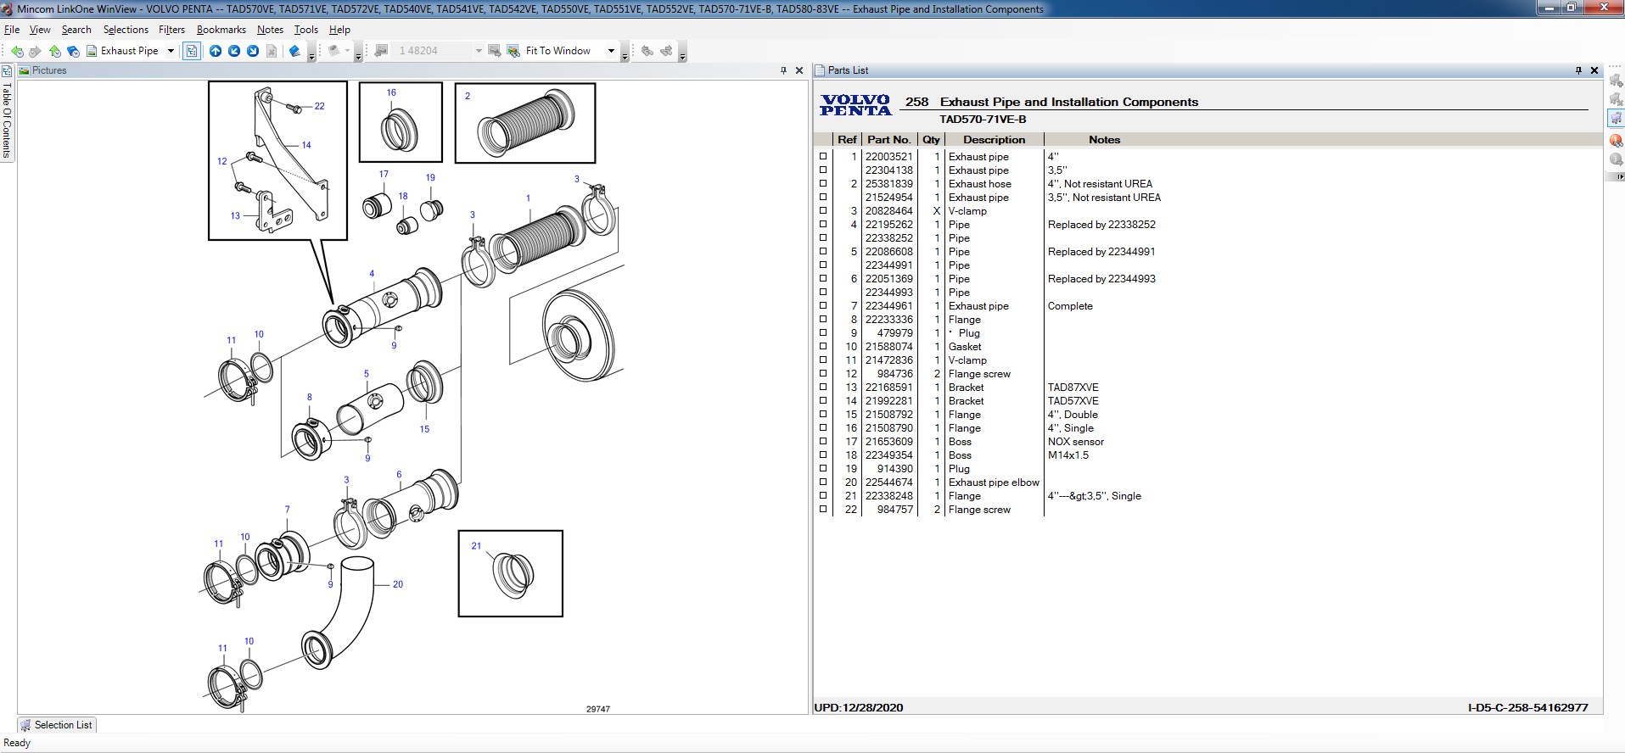The height and width of the screenshot is (753, 1625).
Task: Click the green Back navigation arrow
Action: (17, 51)
